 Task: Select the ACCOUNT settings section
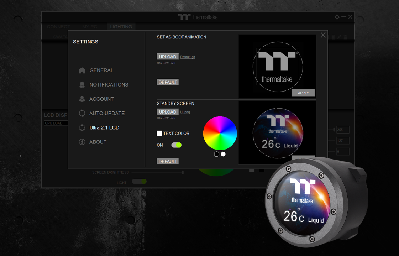coord(96,99)
